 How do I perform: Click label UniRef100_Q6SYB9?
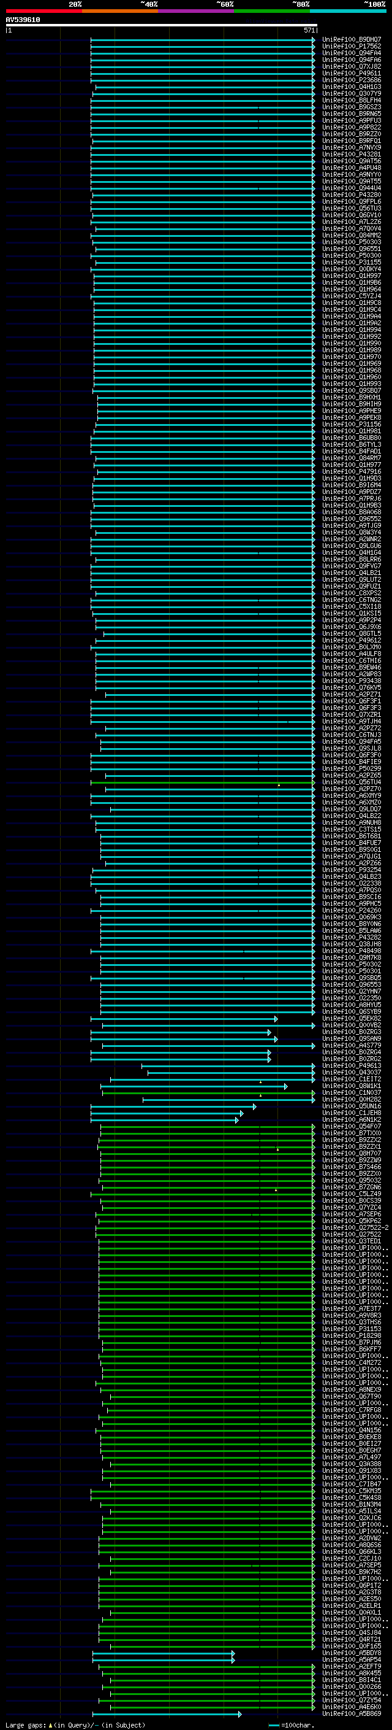pos(352,1011)
